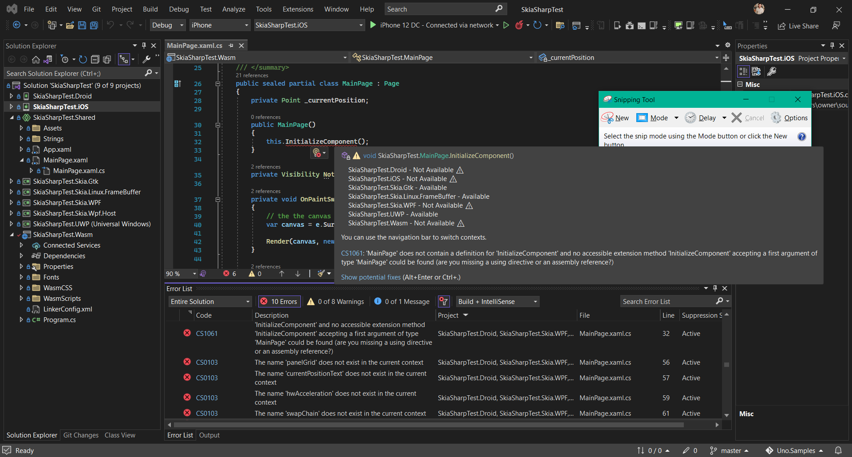The image size is (852, 457).
Task: Toggle the 0 of 8 Warnings filter
Action: click(x=335, y=302)
